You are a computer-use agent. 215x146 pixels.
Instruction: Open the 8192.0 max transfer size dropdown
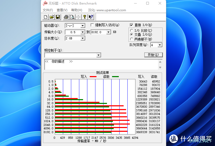tap(109, 32)
